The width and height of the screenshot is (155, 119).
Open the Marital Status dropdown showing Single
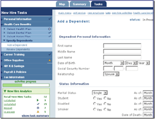(100, 93)
